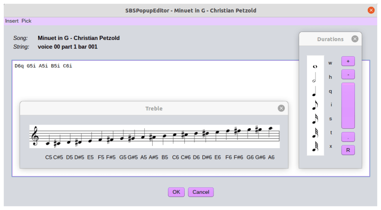Screen dimensions: 381x210
Task: Click the dot button in Durations
Action: point(348,137)
